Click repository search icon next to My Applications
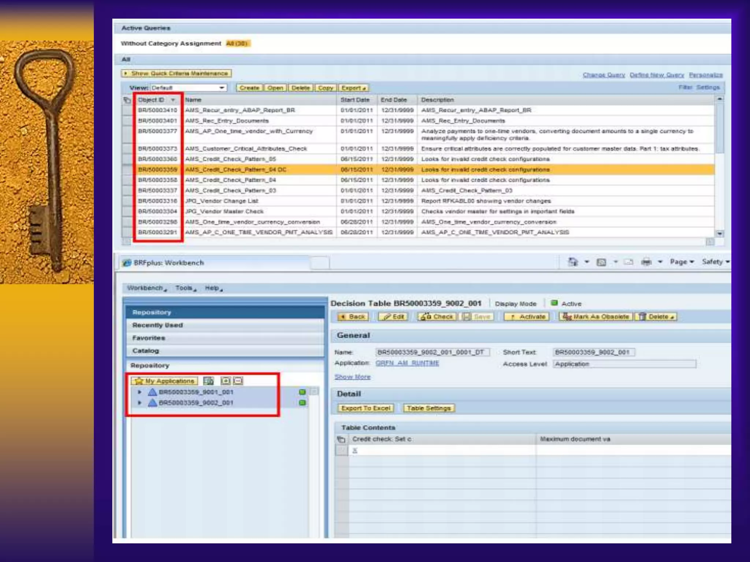 [x=208, y=381]
